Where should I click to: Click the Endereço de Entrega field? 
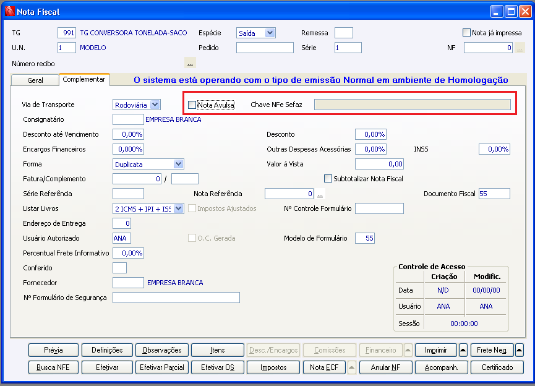[x=122, y=223]
